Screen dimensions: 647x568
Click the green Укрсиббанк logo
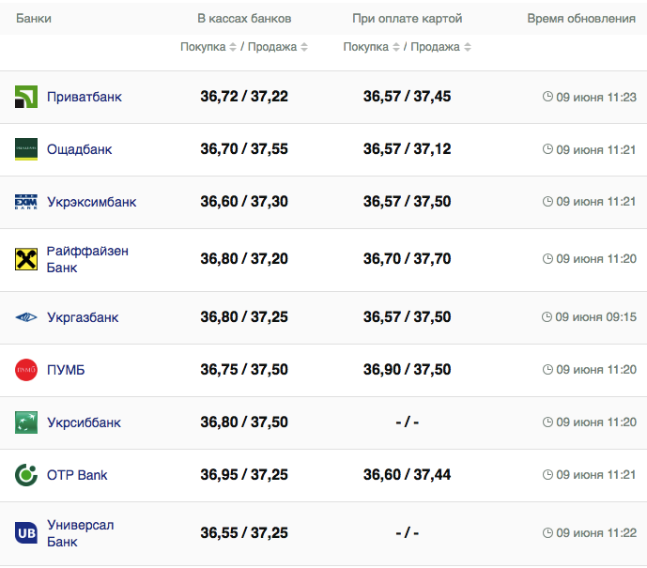tap(26, 422)
